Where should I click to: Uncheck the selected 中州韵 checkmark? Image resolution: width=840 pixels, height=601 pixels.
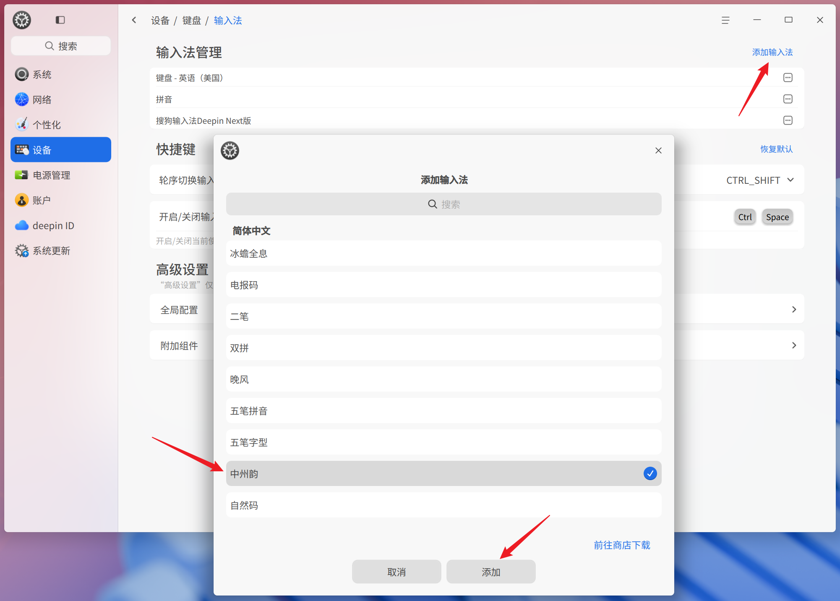650,474
